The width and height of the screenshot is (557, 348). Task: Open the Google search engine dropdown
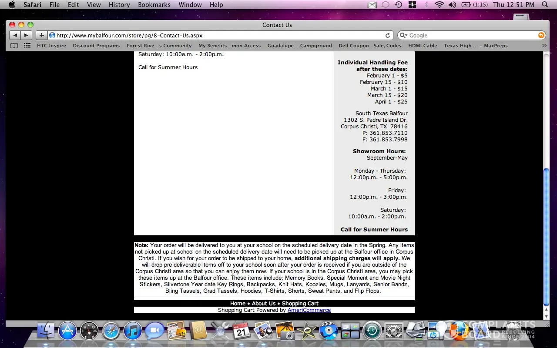click(403, 36)
